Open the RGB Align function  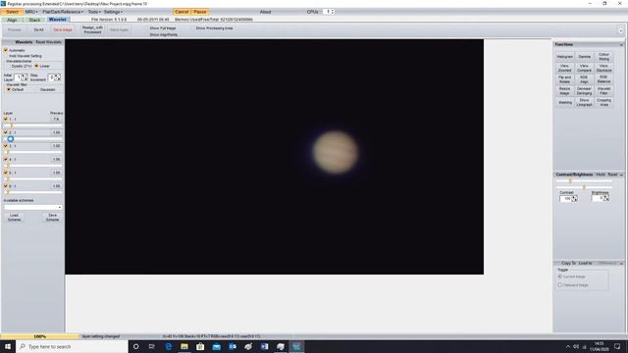tap(585, 79)
